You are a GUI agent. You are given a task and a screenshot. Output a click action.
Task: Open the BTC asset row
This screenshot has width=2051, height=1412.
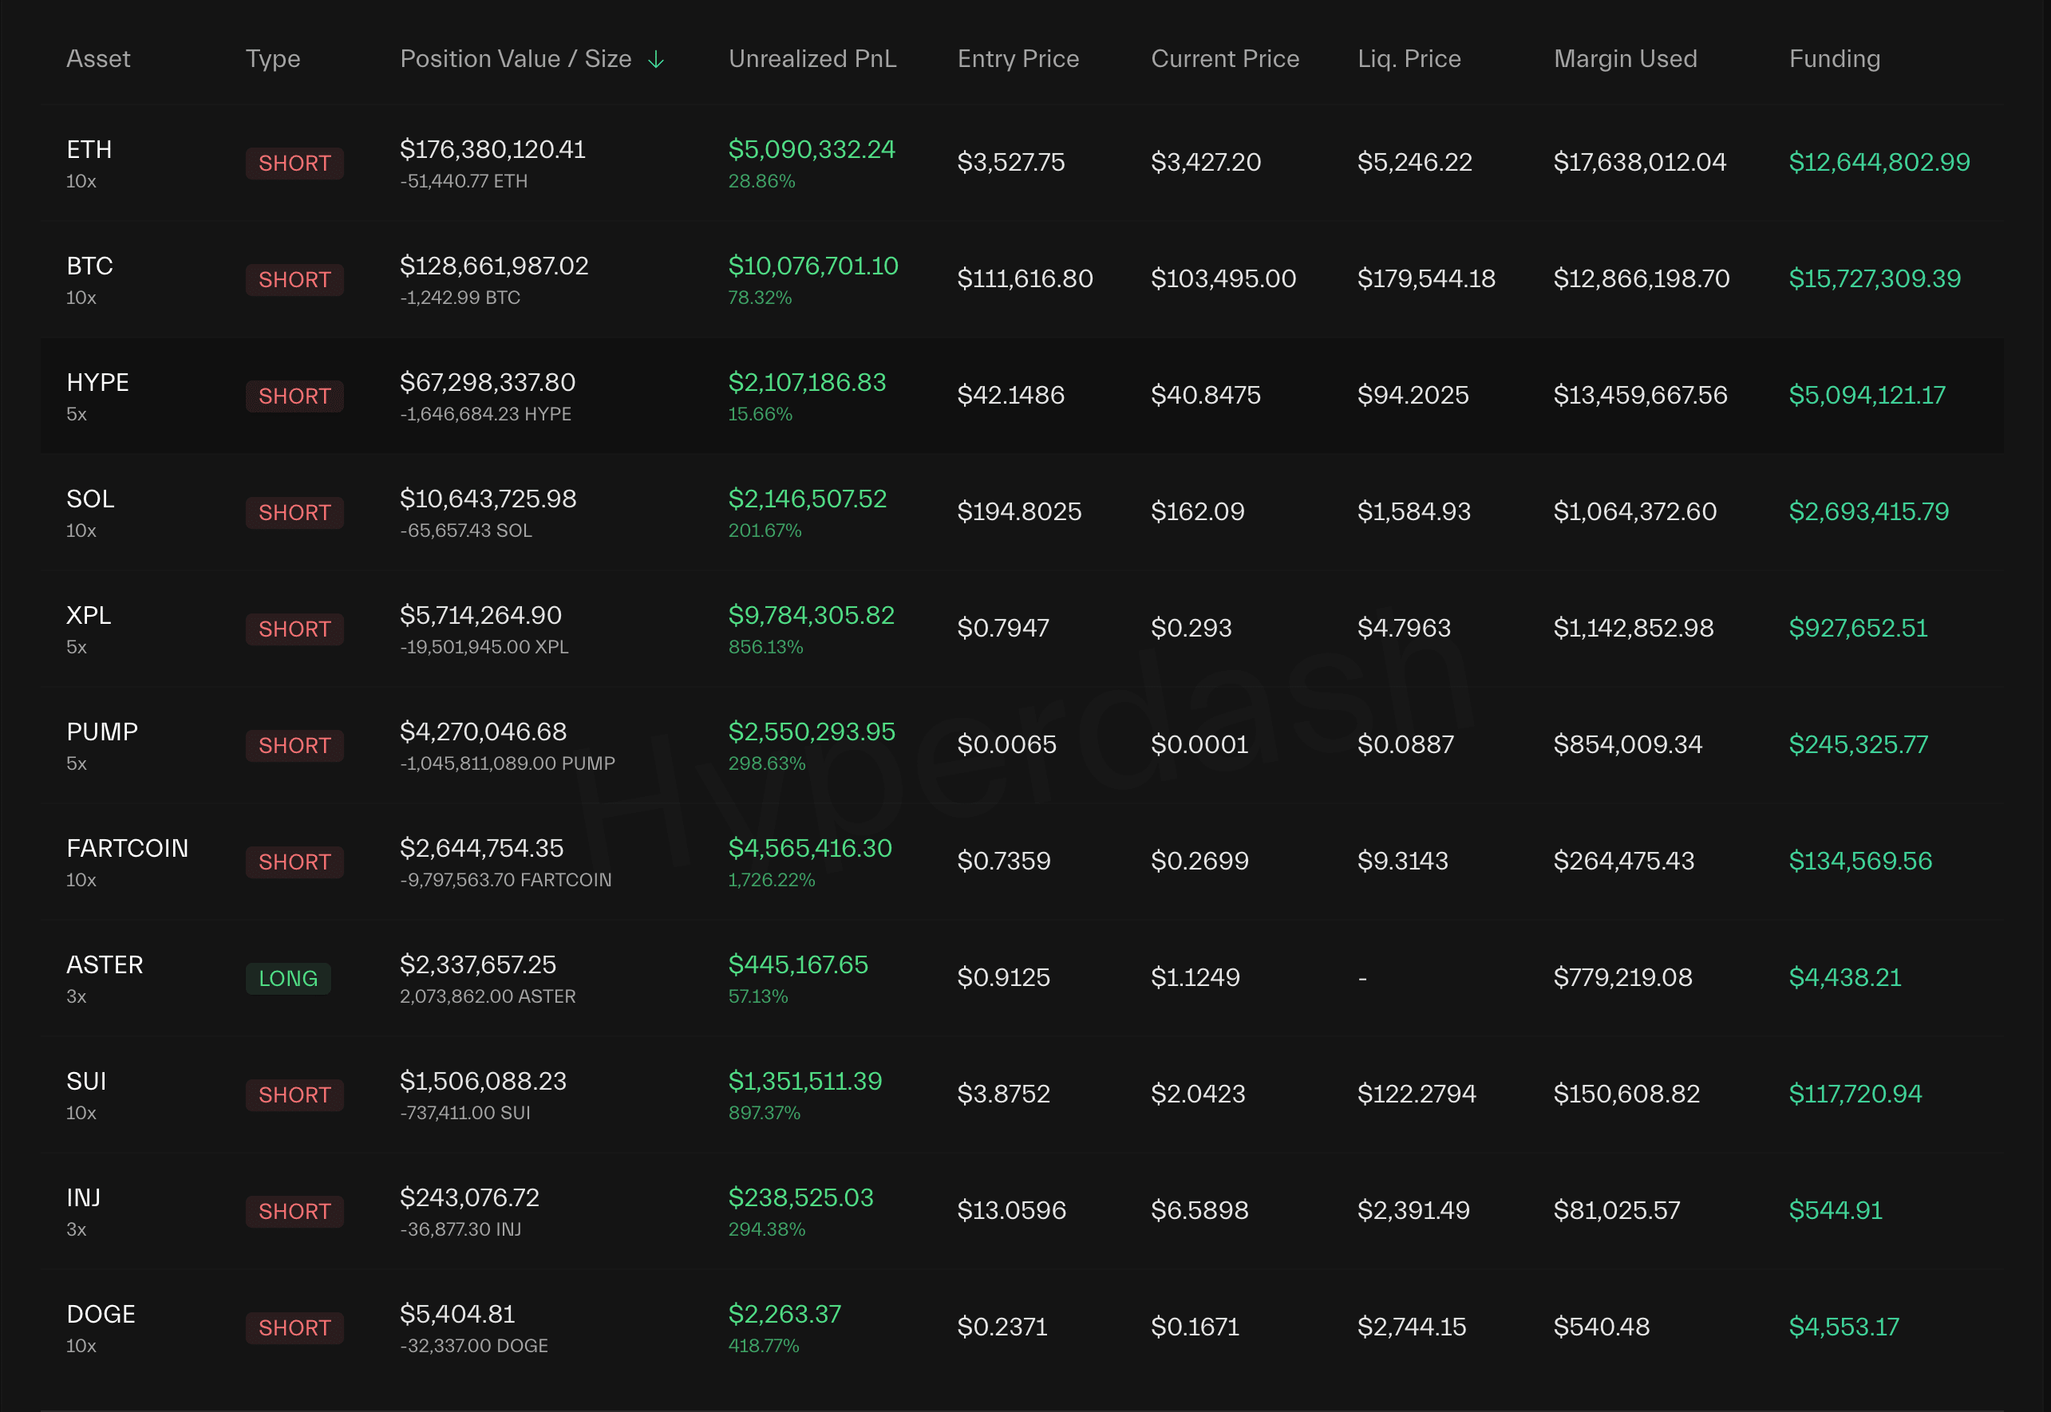[89, 266]
